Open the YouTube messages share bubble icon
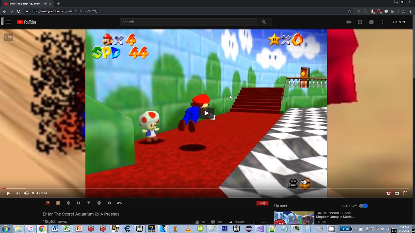Viewport: 415px width, 233px height. tap(372, 22)
